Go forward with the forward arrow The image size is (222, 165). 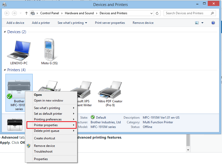(14, 13)
